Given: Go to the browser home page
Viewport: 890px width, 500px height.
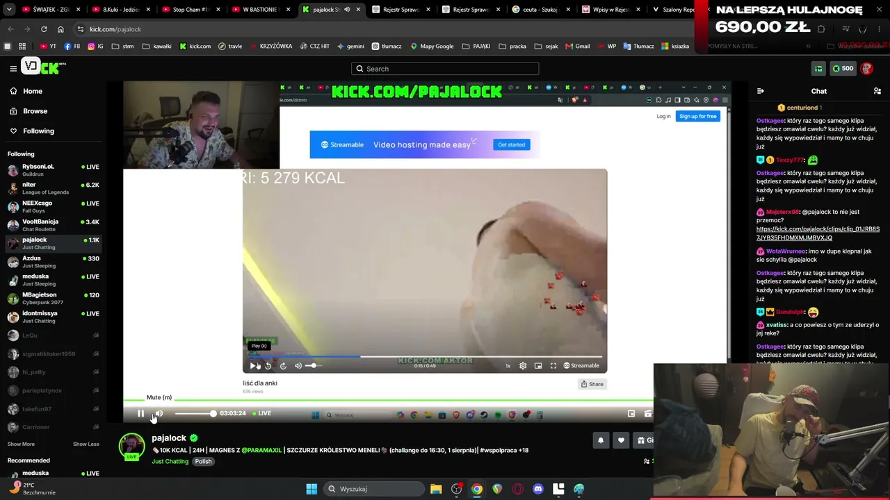Looking at the screenshot, I should coord(60,29).
